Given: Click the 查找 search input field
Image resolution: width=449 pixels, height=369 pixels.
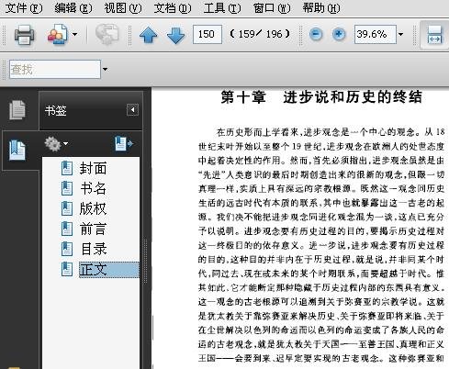Looking at the screenshot, I should tap(55, 69).
